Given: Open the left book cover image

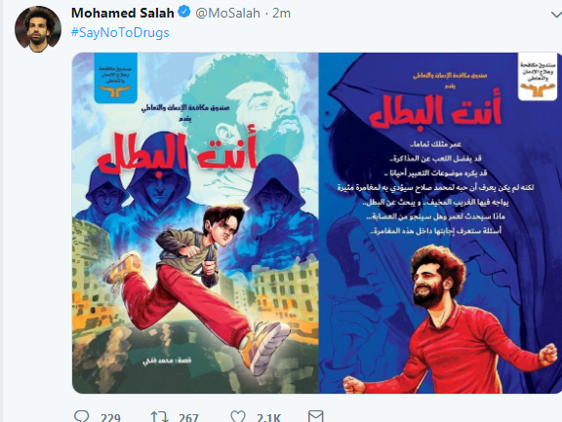Looking at the screenshot, I should (195, 223).
